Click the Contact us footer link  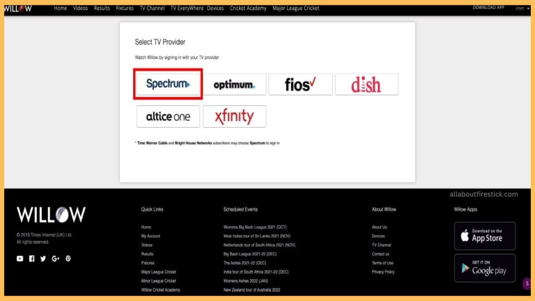tap(380, 254)
